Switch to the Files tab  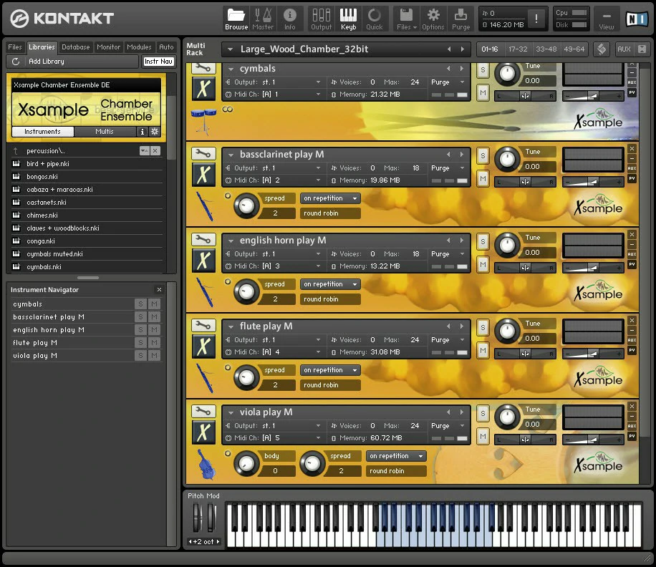[14, 47]
